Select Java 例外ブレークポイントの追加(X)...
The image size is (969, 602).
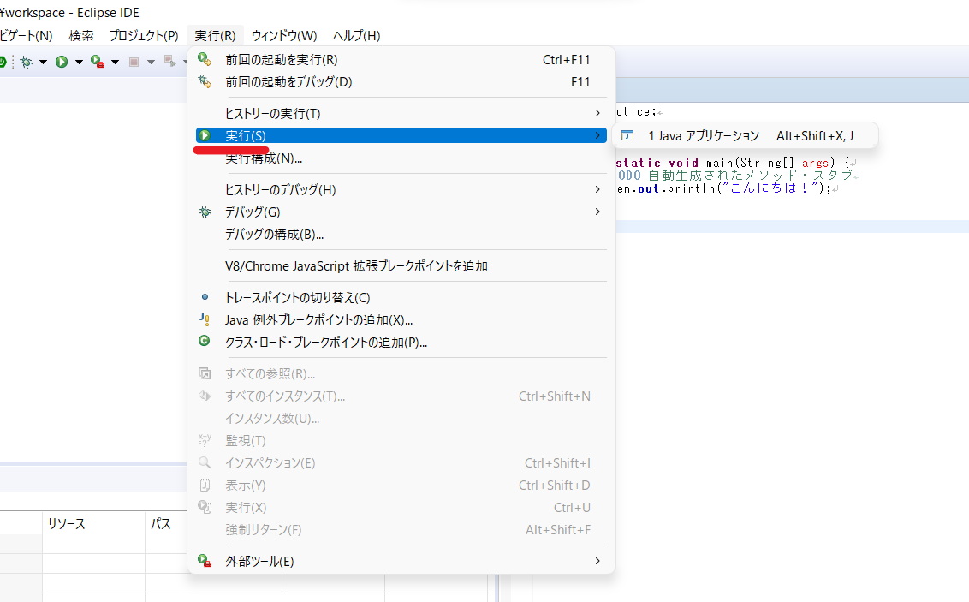point(401,320)
